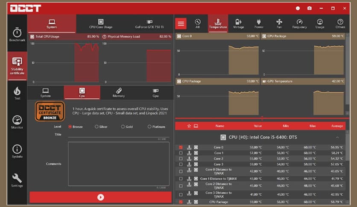Viewport: 357px width, 207px height.
Task: Click the Total CPU Usage panel icon
Action: [32, 36]
